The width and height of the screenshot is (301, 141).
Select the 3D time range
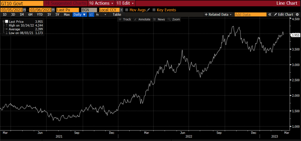[x=13, y=14]
